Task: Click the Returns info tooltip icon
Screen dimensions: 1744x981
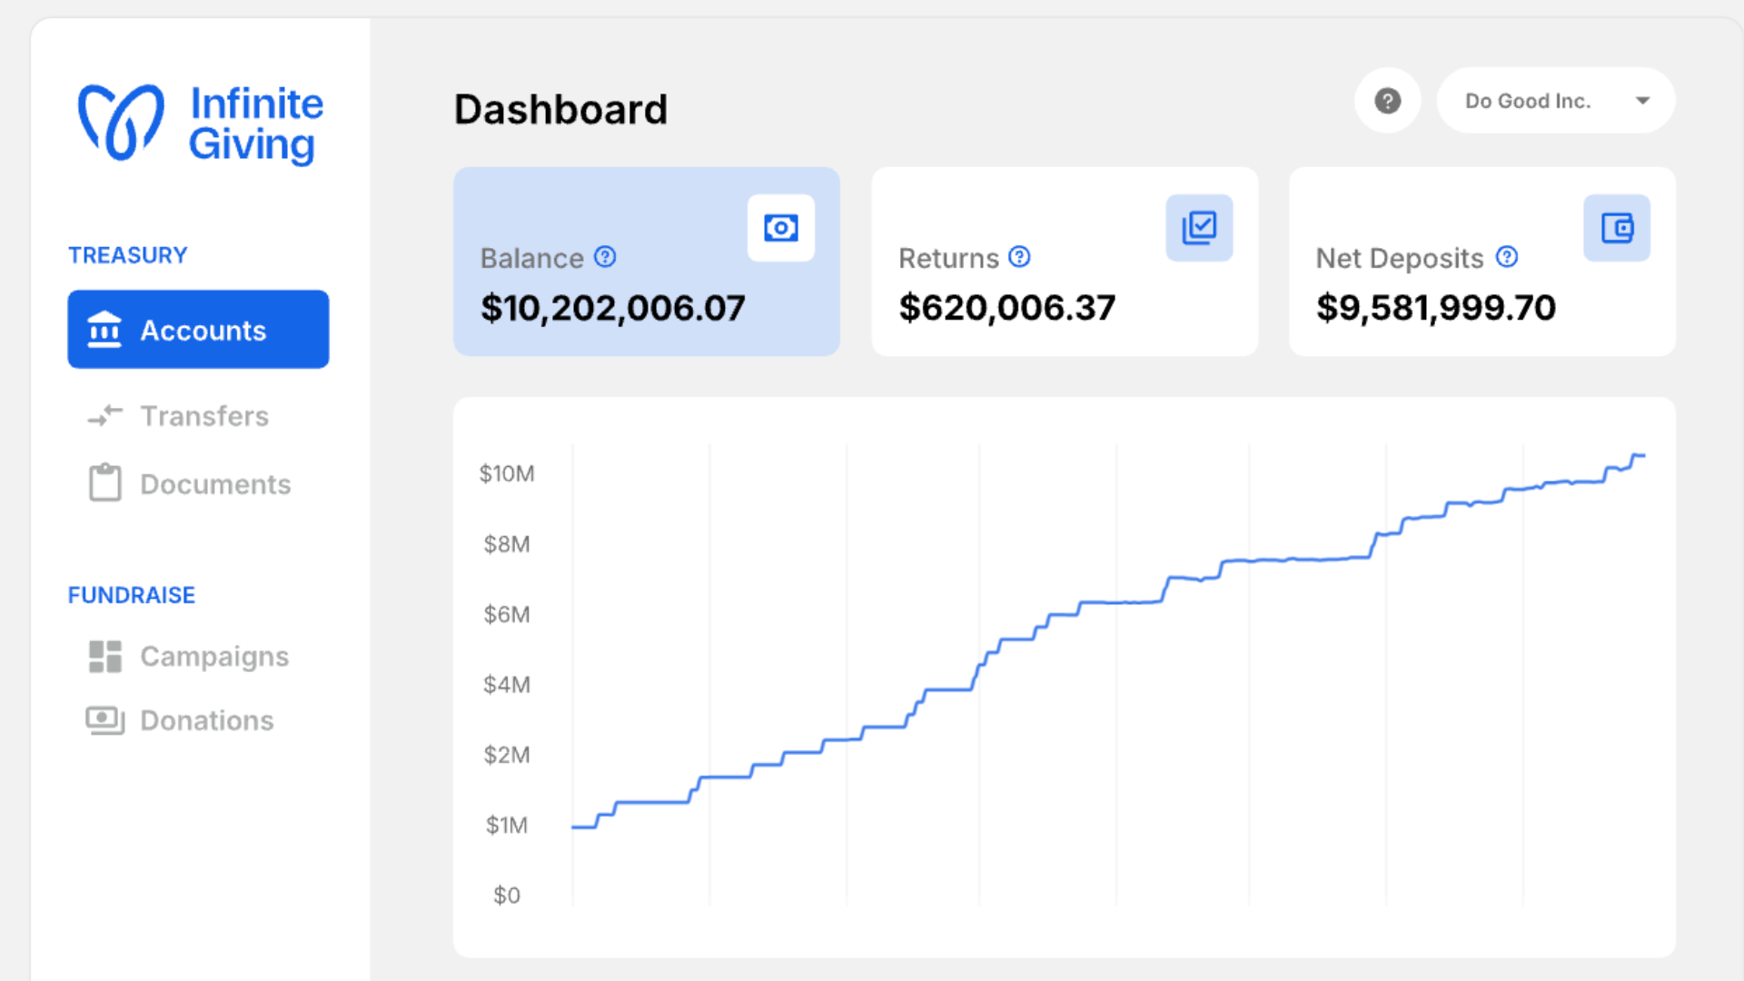Action: [x=1020, y=257]
